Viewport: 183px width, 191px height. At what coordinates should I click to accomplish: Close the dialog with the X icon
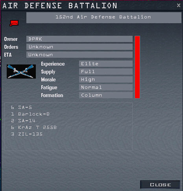tap(179, 6)
